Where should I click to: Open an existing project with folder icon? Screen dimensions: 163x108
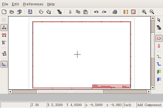tap(12, 12)
